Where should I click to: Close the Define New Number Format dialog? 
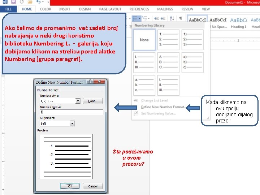[x=99, y=81]
